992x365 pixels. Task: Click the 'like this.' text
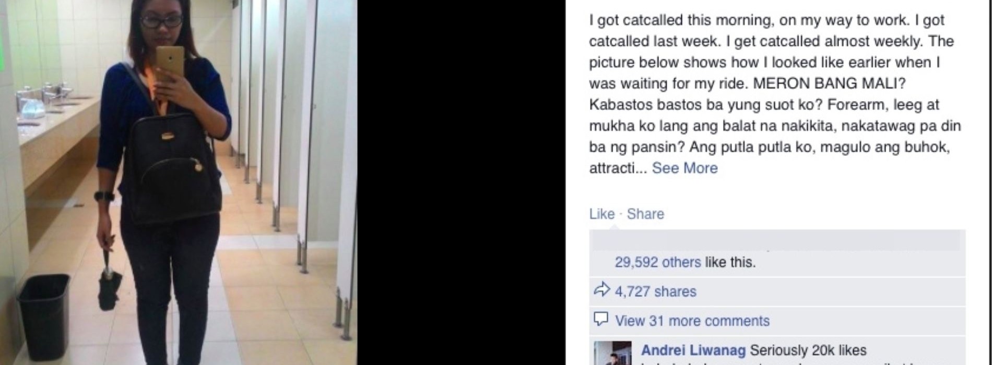[x=730, y=262]
